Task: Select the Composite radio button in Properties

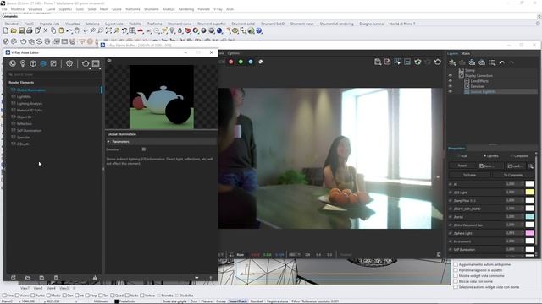Action: (512, 155)
